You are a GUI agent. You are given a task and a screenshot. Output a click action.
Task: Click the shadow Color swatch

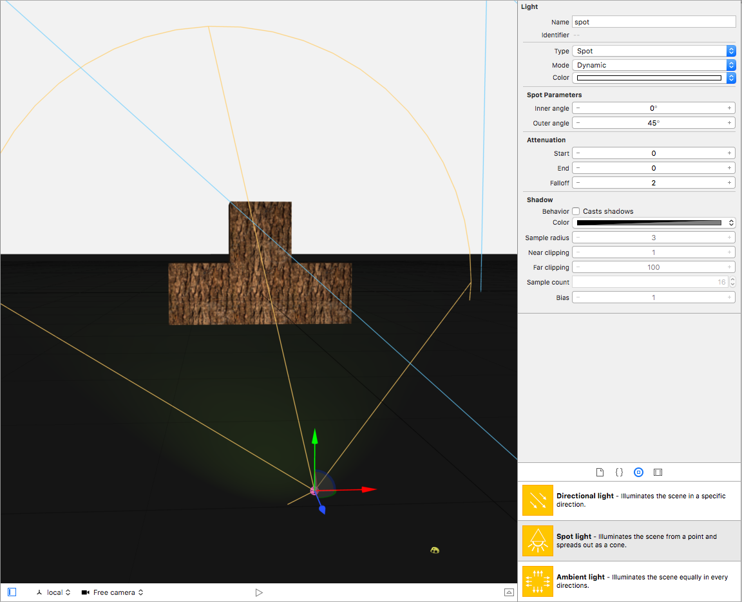tap(649, 223)
